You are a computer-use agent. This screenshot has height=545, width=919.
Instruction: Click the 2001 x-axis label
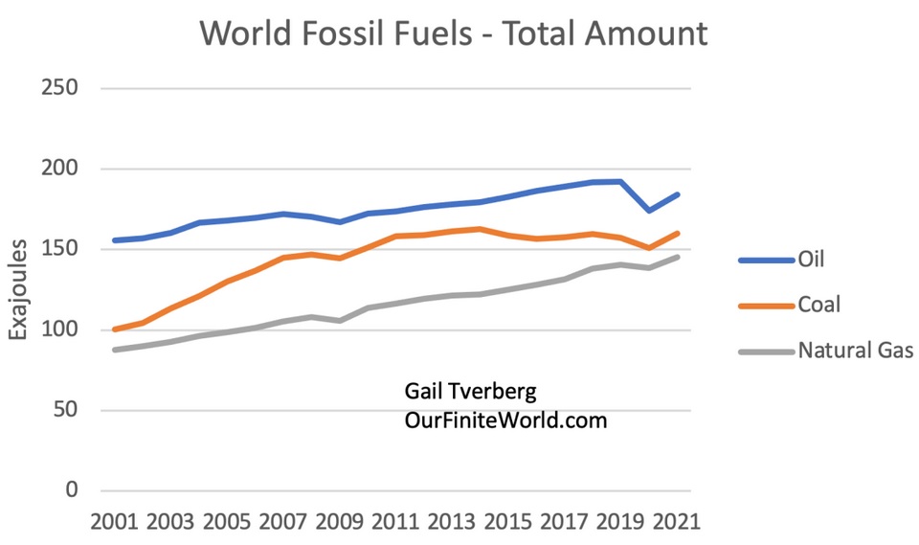[114, 523]
